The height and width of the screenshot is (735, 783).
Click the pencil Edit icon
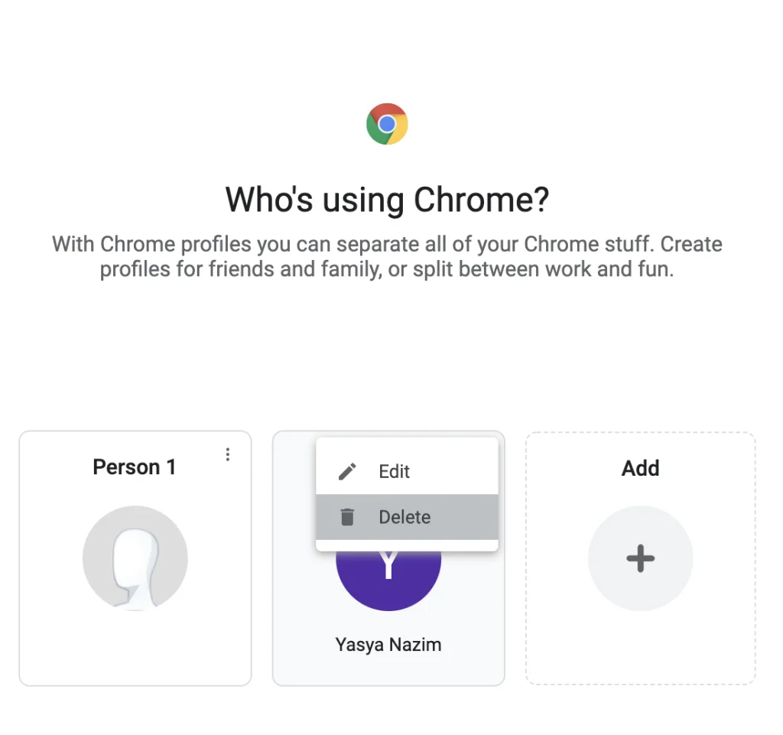click(x=347, y=471)
